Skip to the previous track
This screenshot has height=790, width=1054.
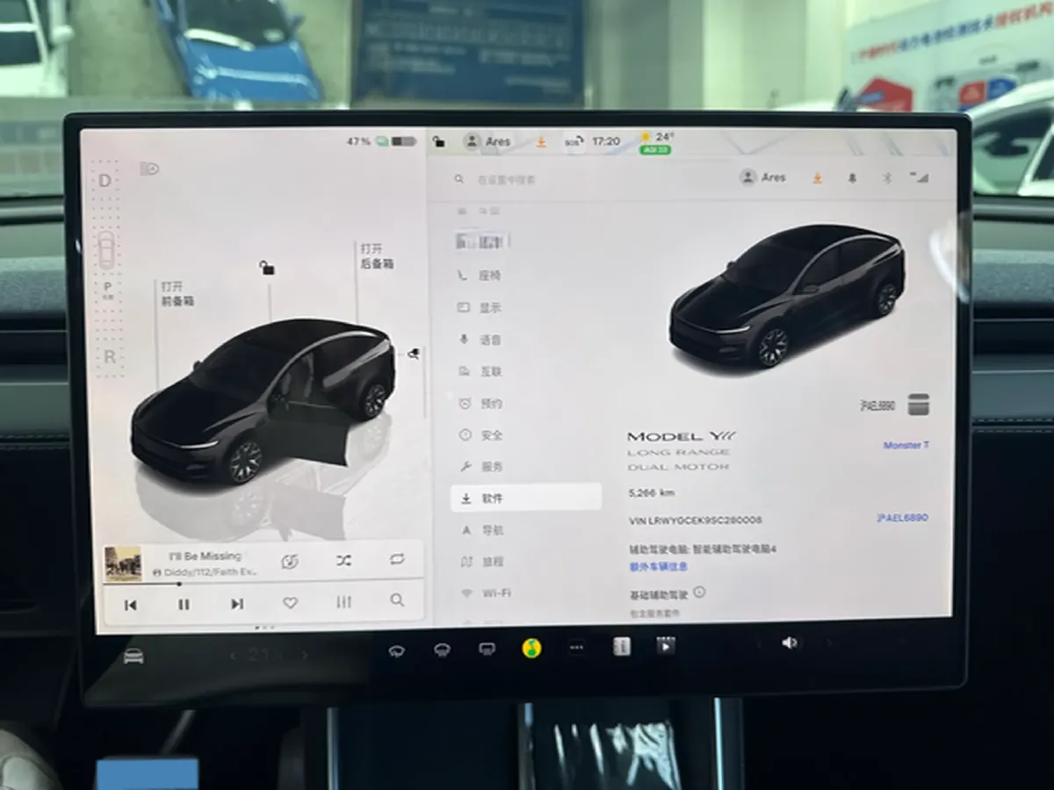[130, 605]
